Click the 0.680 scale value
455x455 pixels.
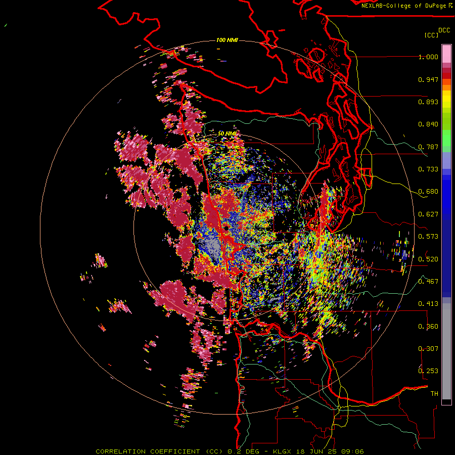pyautogui.click(x=428, y=192)
